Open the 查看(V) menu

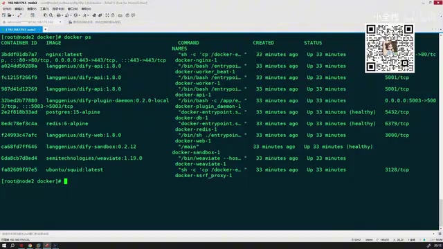tap(32, 9)
